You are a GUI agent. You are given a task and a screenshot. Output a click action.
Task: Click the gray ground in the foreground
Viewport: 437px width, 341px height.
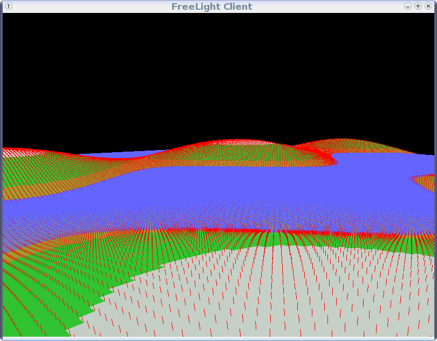pyautogui.click(x=270, y=297)
